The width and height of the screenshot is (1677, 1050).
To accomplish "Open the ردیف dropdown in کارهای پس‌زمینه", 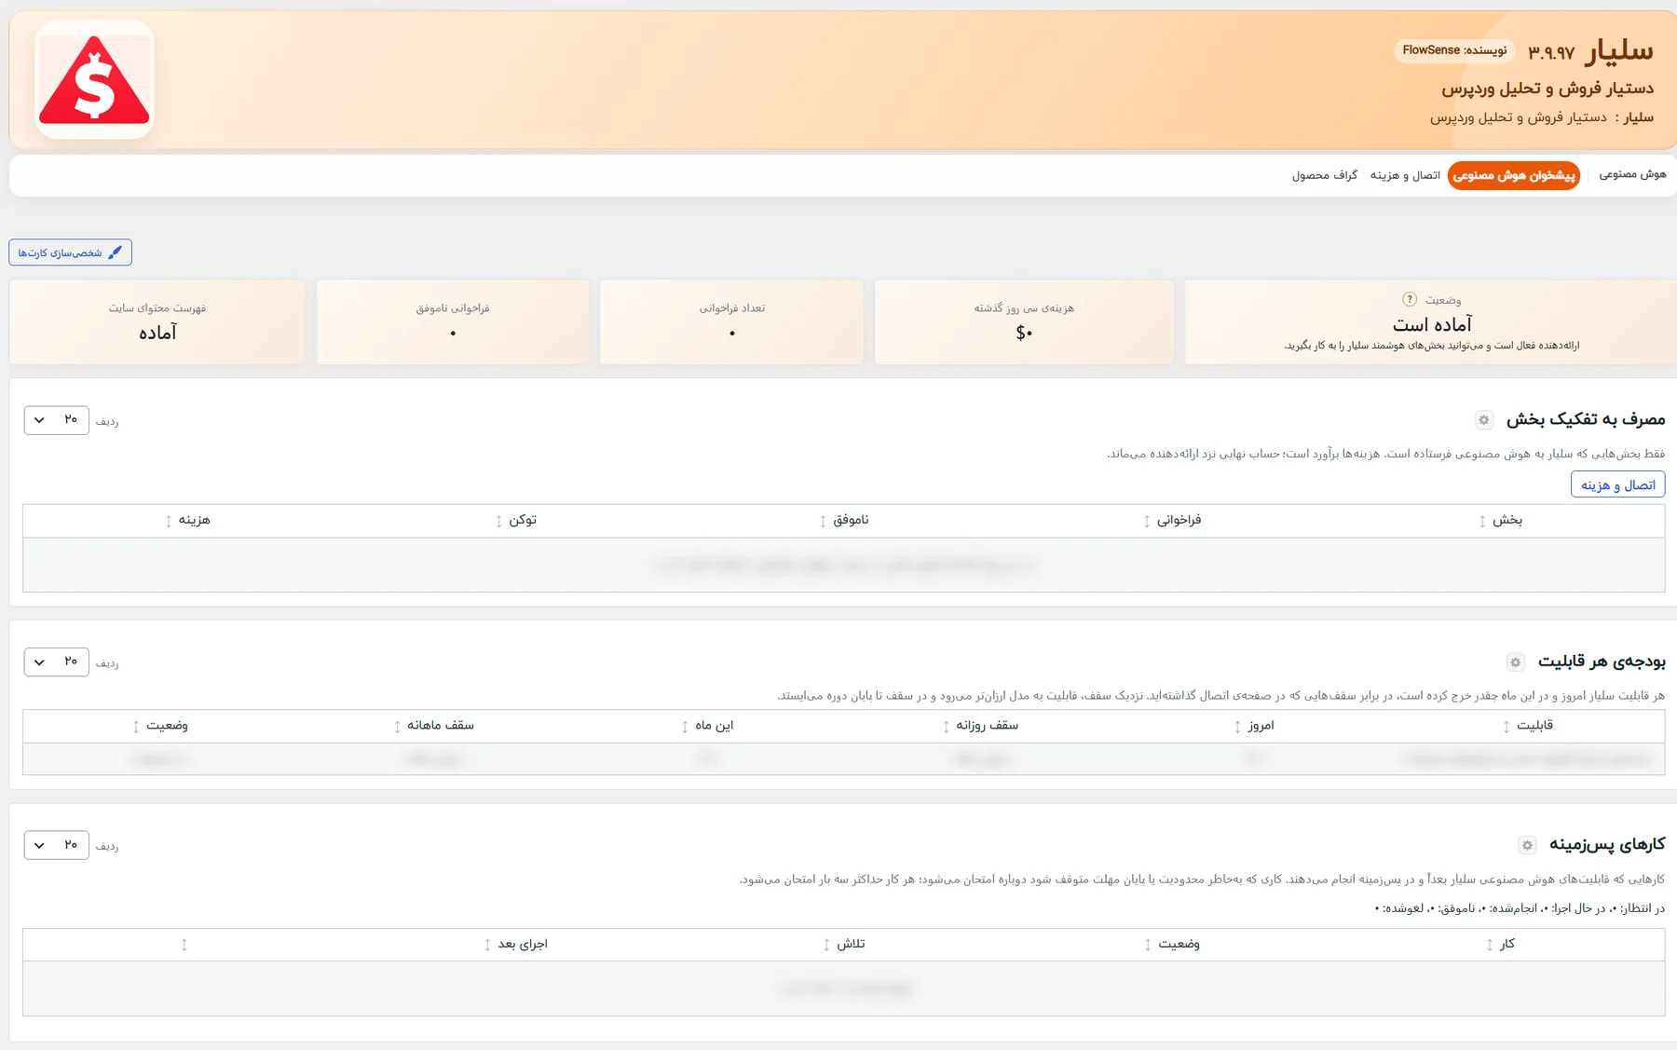I will coord(57,845).
